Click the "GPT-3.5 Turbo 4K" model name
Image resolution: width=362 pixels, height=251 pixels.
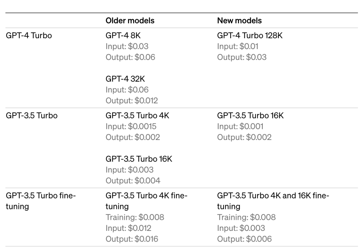(x=137, y=116)
